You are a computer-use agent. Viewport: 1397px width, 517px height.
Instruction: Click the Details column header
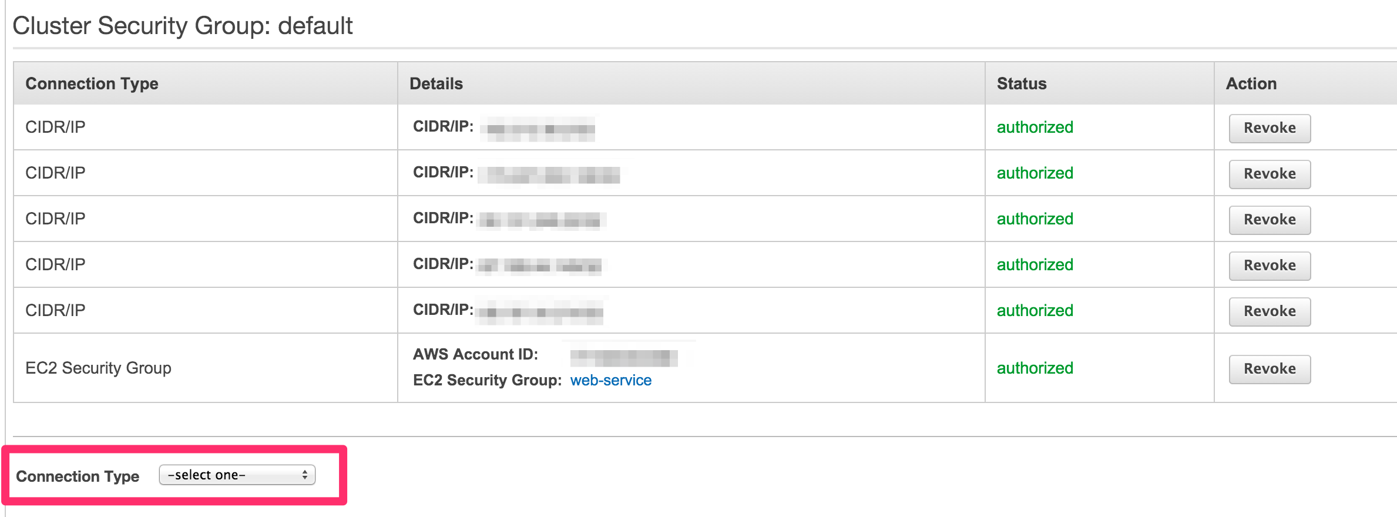tap(436, 83)
